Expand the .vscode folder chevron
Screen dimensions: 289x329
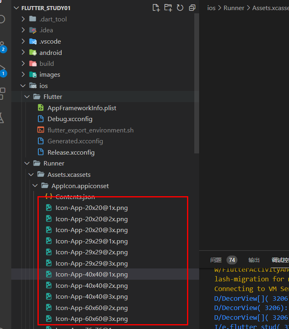click(x=23, y=41)
